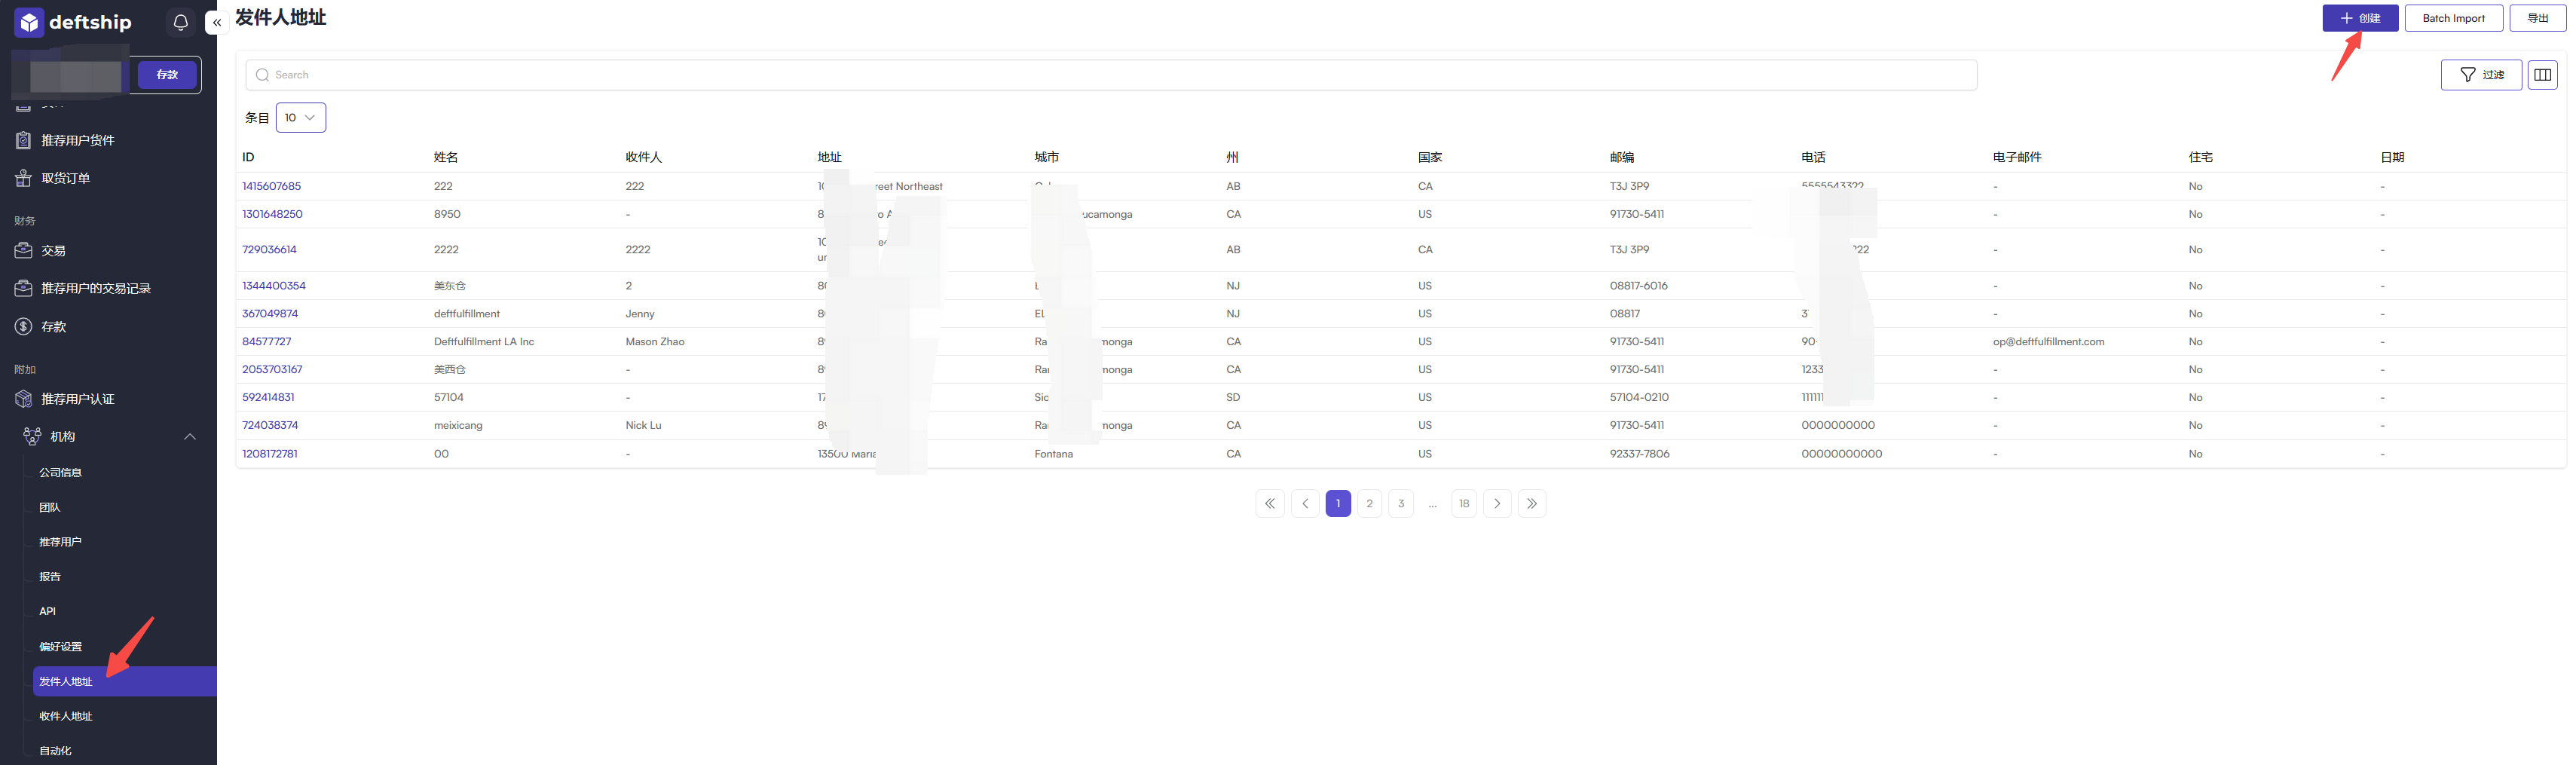Open the notifications bell icon
This screenshot has width=2576, height=765.
coord(180,22)
